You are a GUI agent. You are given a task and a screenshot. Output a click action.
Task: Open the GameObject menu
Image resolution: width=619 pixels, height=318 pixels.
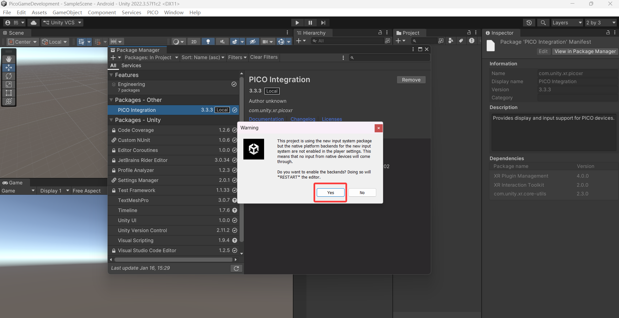[x=67, y=12]
